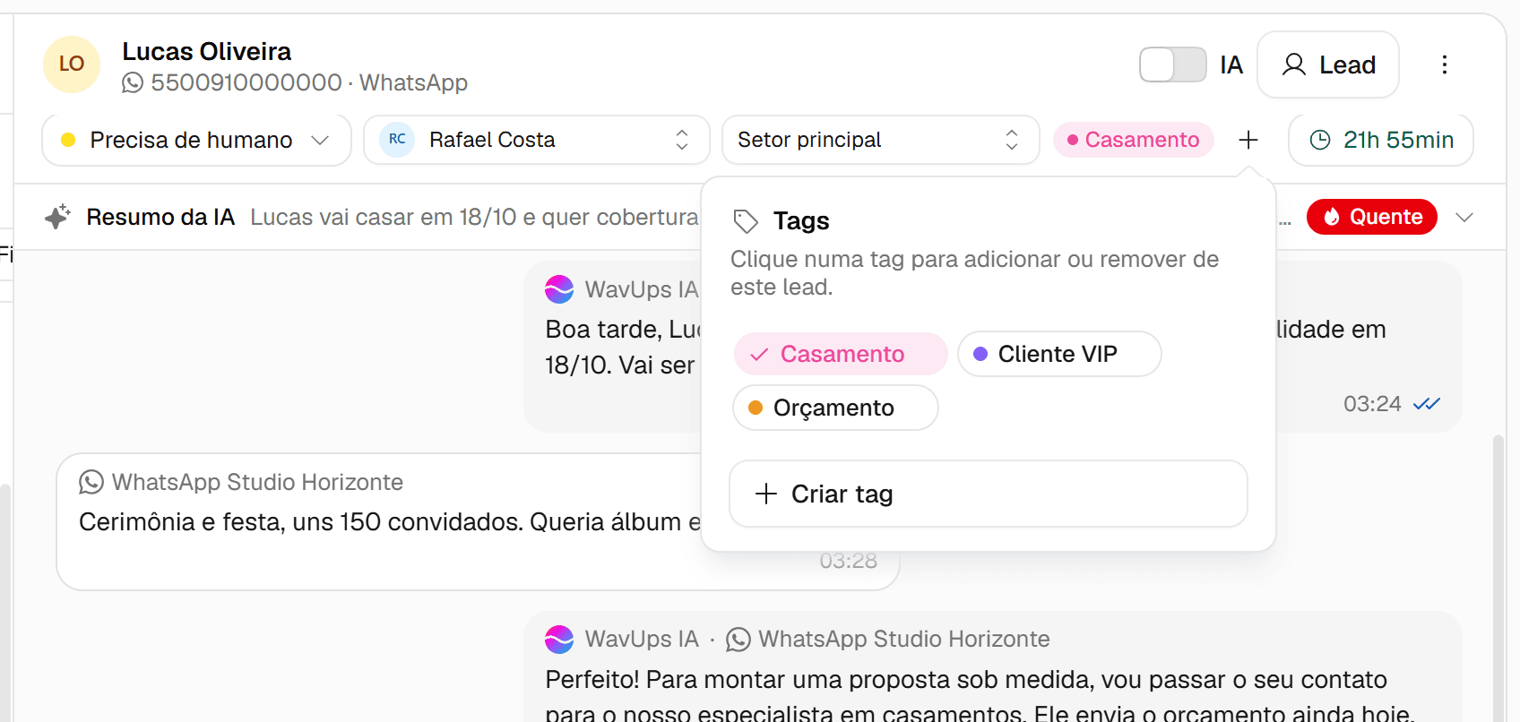Click the WhatsApp icon beside the phone number

pos(133,82)
